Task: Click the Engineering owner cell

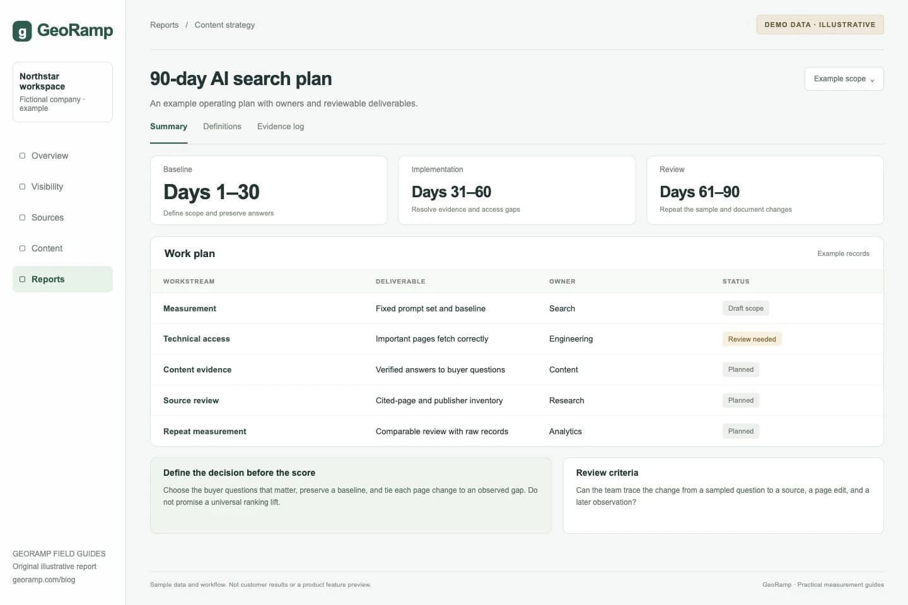Action: 571,339
